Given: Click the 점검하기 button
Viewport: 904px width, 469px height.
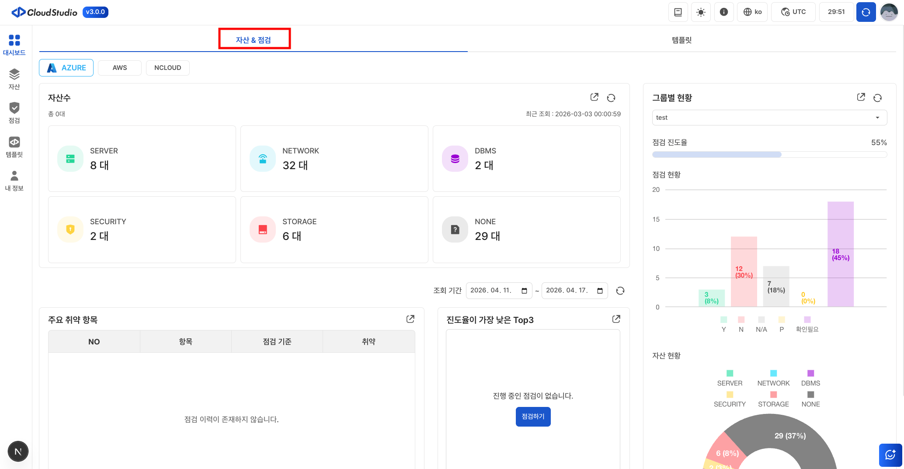Looking at the screenshot, I should click(533, 417).
